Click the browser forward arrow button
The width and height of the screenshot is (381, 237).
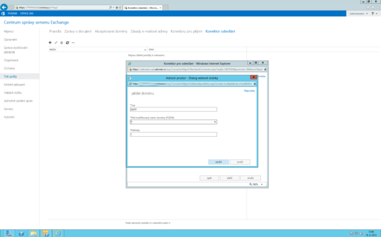pyautogui.click(x=11, y=7)
